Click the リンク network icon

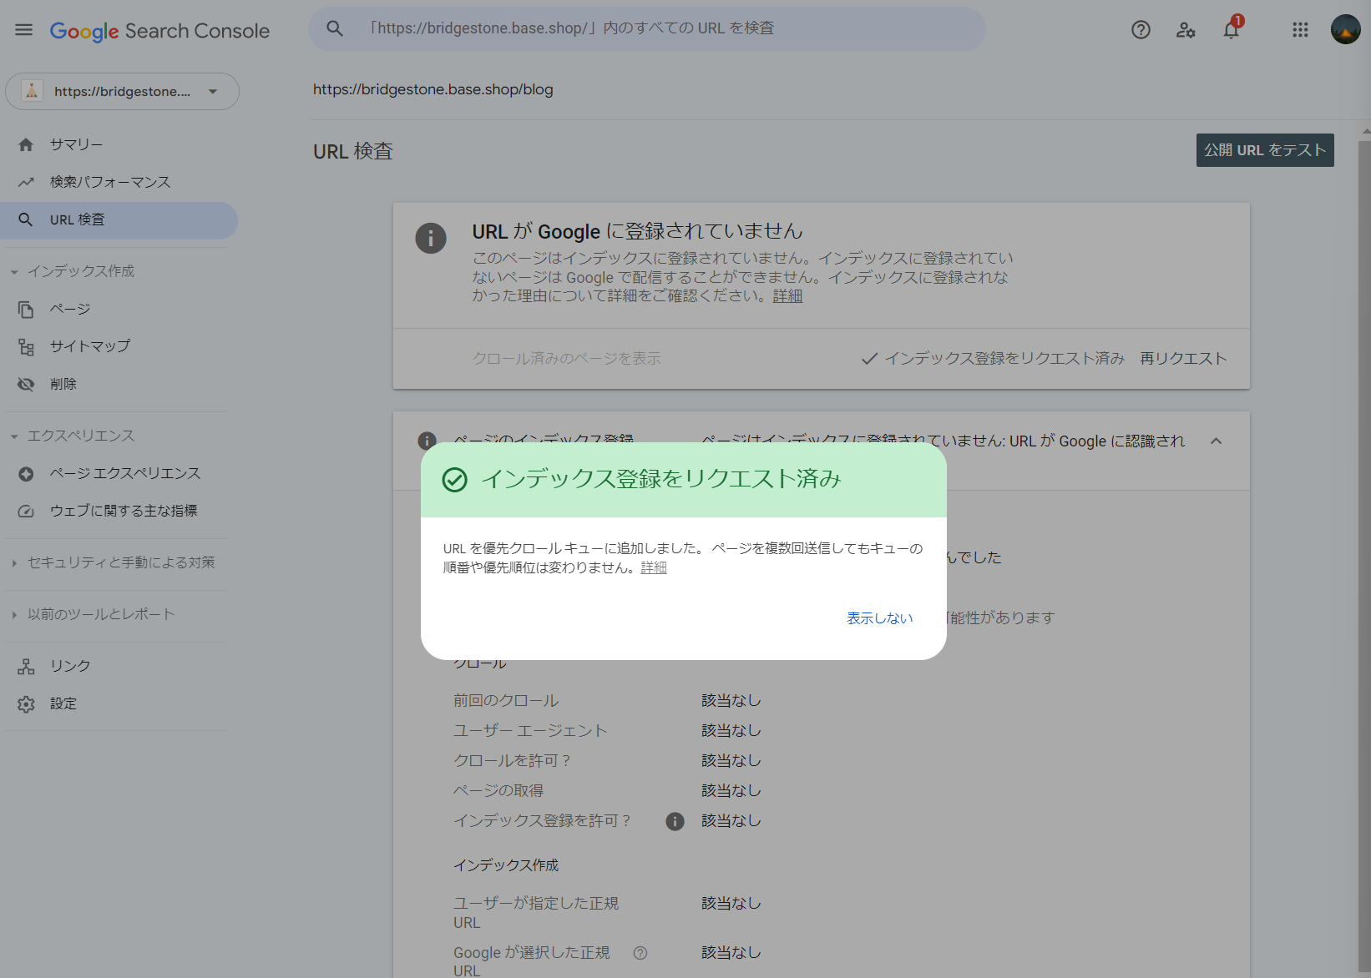26,666
